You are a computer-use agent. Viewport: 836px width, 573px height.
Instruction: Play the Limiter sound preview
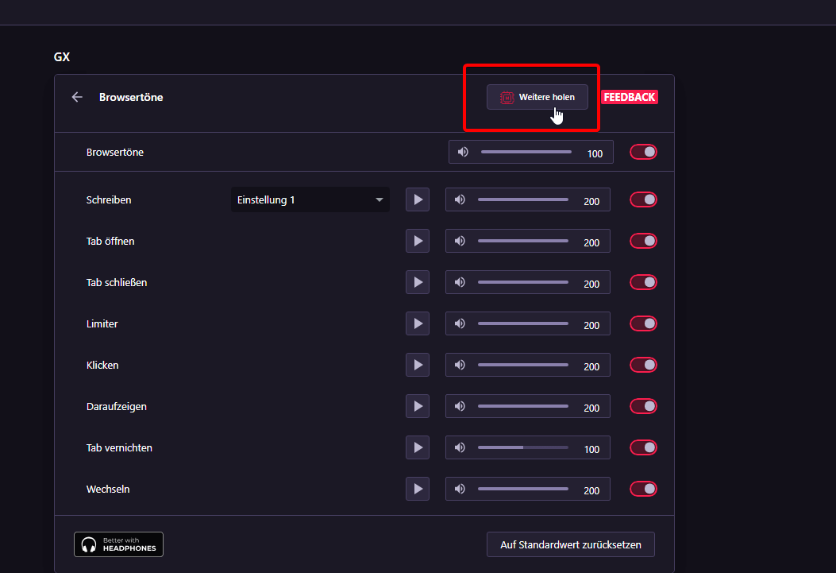pos(418,323)
